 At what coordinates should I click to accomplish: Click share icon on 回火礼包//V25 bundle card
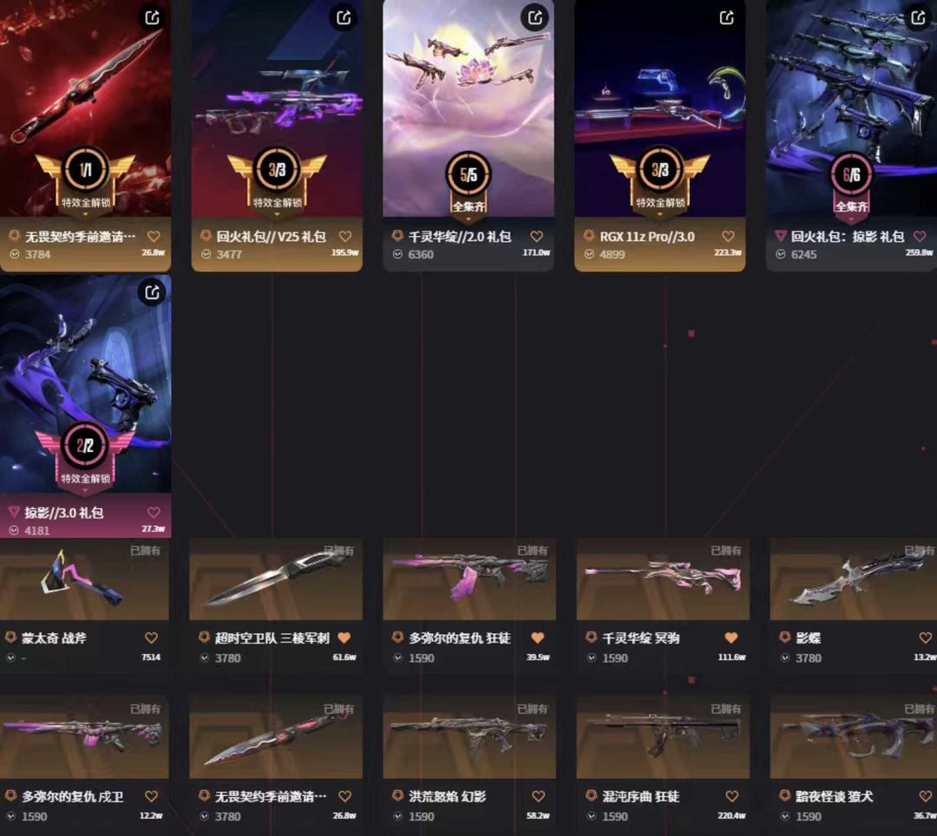pos(344,17)
